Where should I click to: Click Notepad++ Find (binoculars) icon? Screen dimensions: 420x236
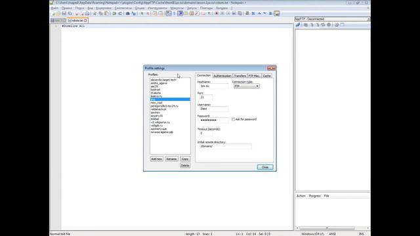point(128,13)
